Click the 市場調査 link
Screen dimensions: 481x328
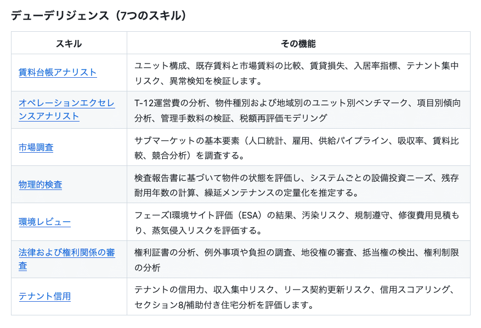[x=36, y=147]
